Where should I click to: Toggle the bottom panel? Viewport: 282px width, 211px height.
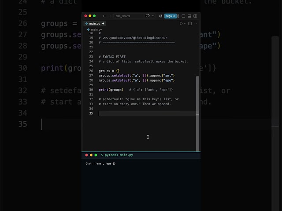189,16
